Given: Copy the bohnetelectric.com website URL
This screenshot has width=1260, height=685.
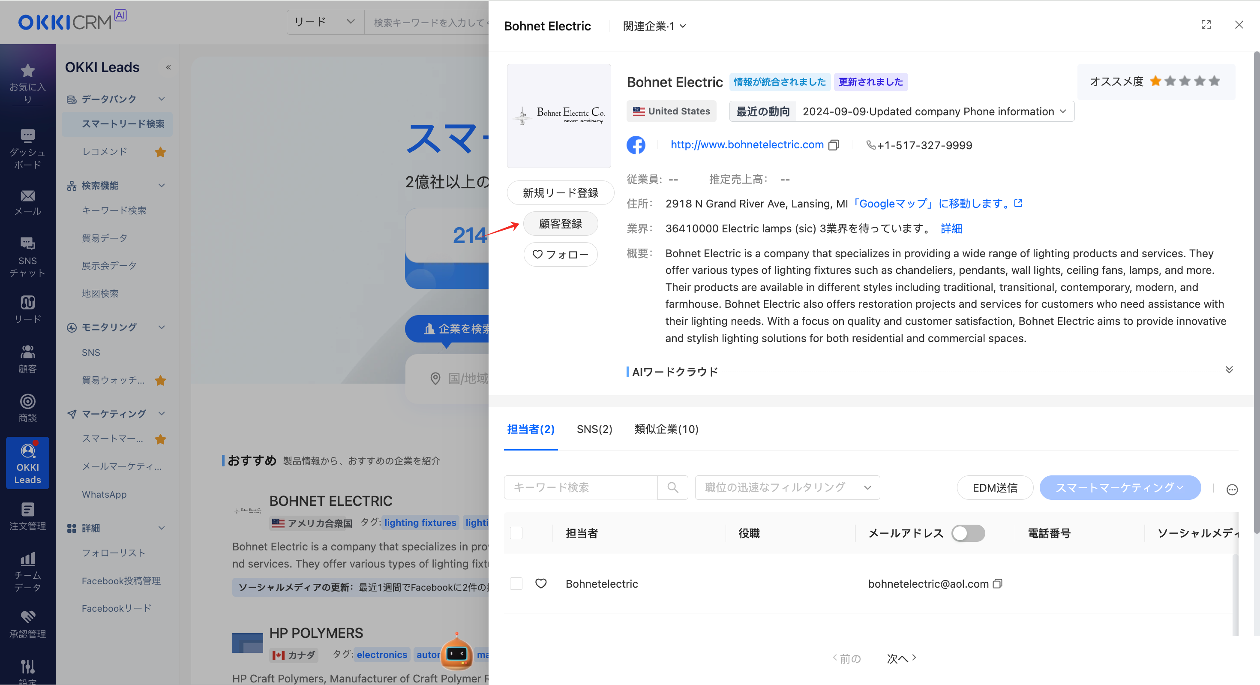Looking at the screenshot, I should [834, 145].
